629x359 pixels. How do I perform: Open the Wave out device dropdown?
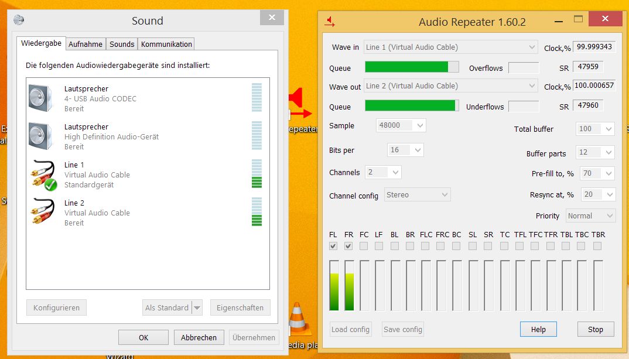(x=450, y=86)
